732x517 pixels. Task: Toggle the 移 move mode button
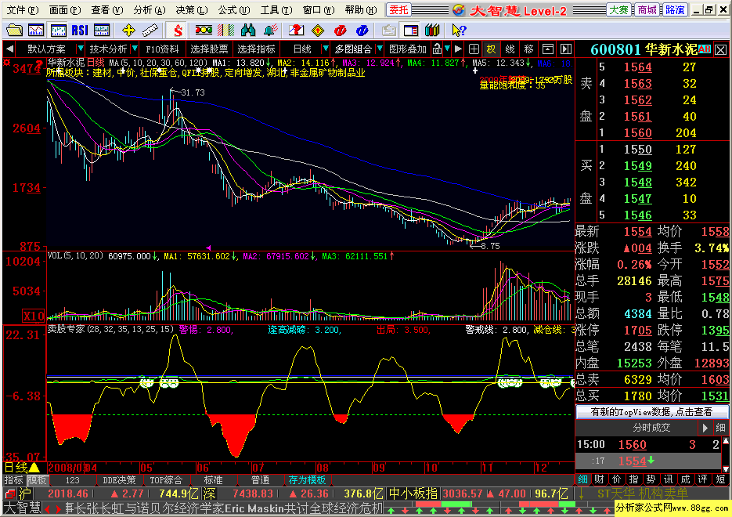(528, 49)
